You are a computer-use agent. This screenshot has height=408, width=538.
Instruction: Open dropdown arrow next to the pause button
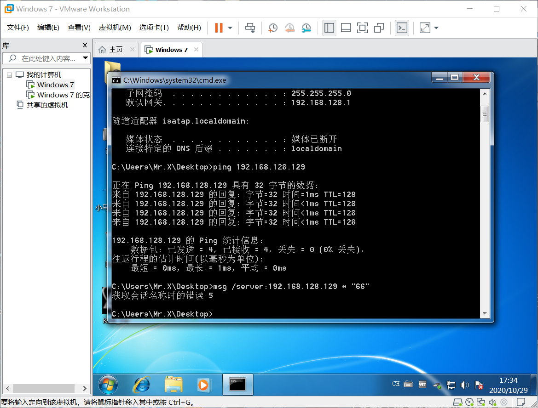[x=230, y=28]
